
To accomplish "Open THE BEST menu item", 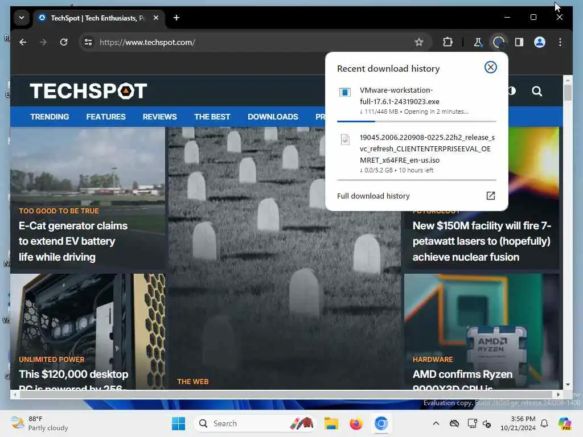I will pyautogui.click(x=212, y=117).
